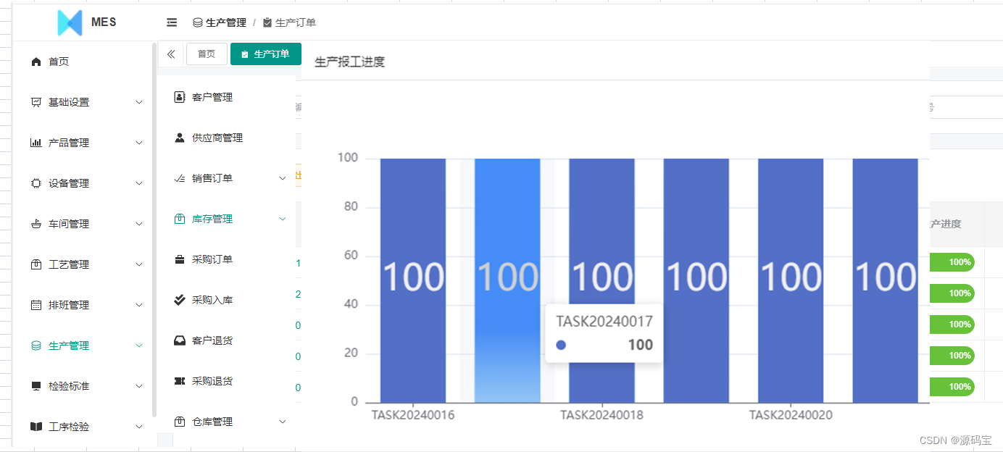The height and width of the screenshot is (452, 1003).
Task: Select the 供应商管理 supplier management icon
Action: point(180,137)
